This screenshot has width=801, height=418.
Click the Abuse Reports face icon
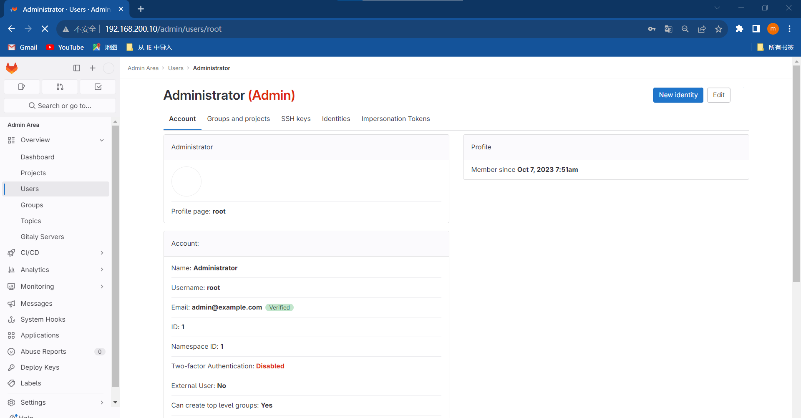point(11,352)
